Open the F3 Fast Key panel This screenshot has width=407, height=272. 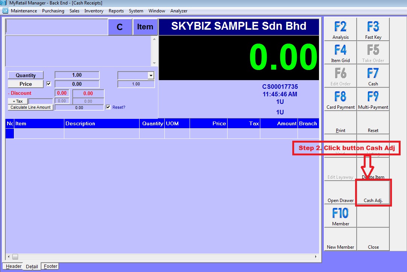point(373,29)
